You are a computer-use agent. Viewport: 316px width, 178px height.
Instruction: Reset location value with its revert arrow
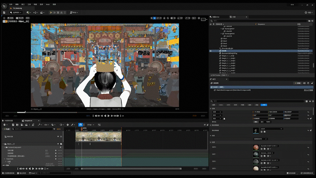308,112
